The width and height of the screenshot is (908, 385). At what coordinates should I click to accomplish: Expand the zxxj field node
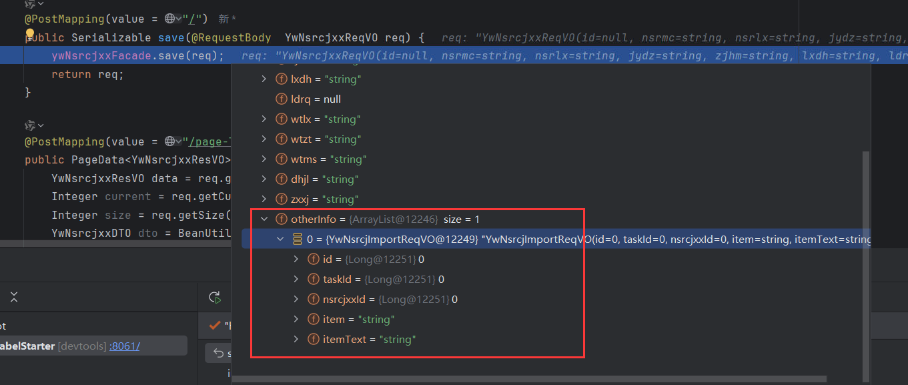tap(264, 199)
